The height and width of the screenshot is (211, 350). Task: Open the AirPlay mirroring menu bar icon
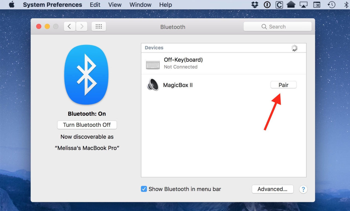304,4
